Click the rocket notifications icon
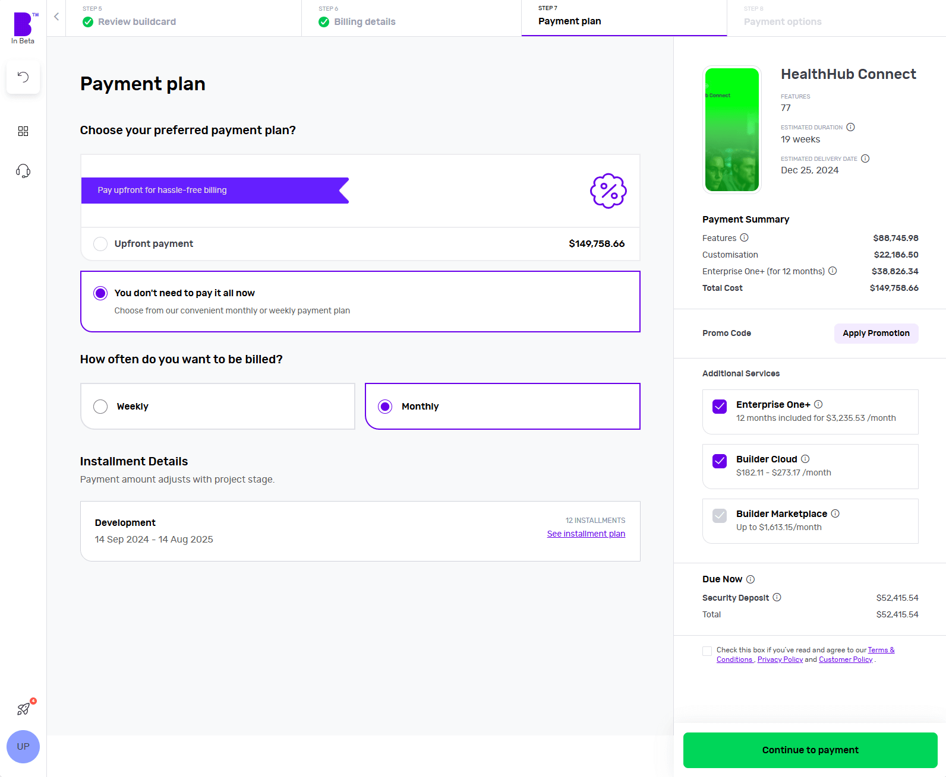Image resolution: width=946 pixels, height=777 pixels. click(x=24, y=708)
